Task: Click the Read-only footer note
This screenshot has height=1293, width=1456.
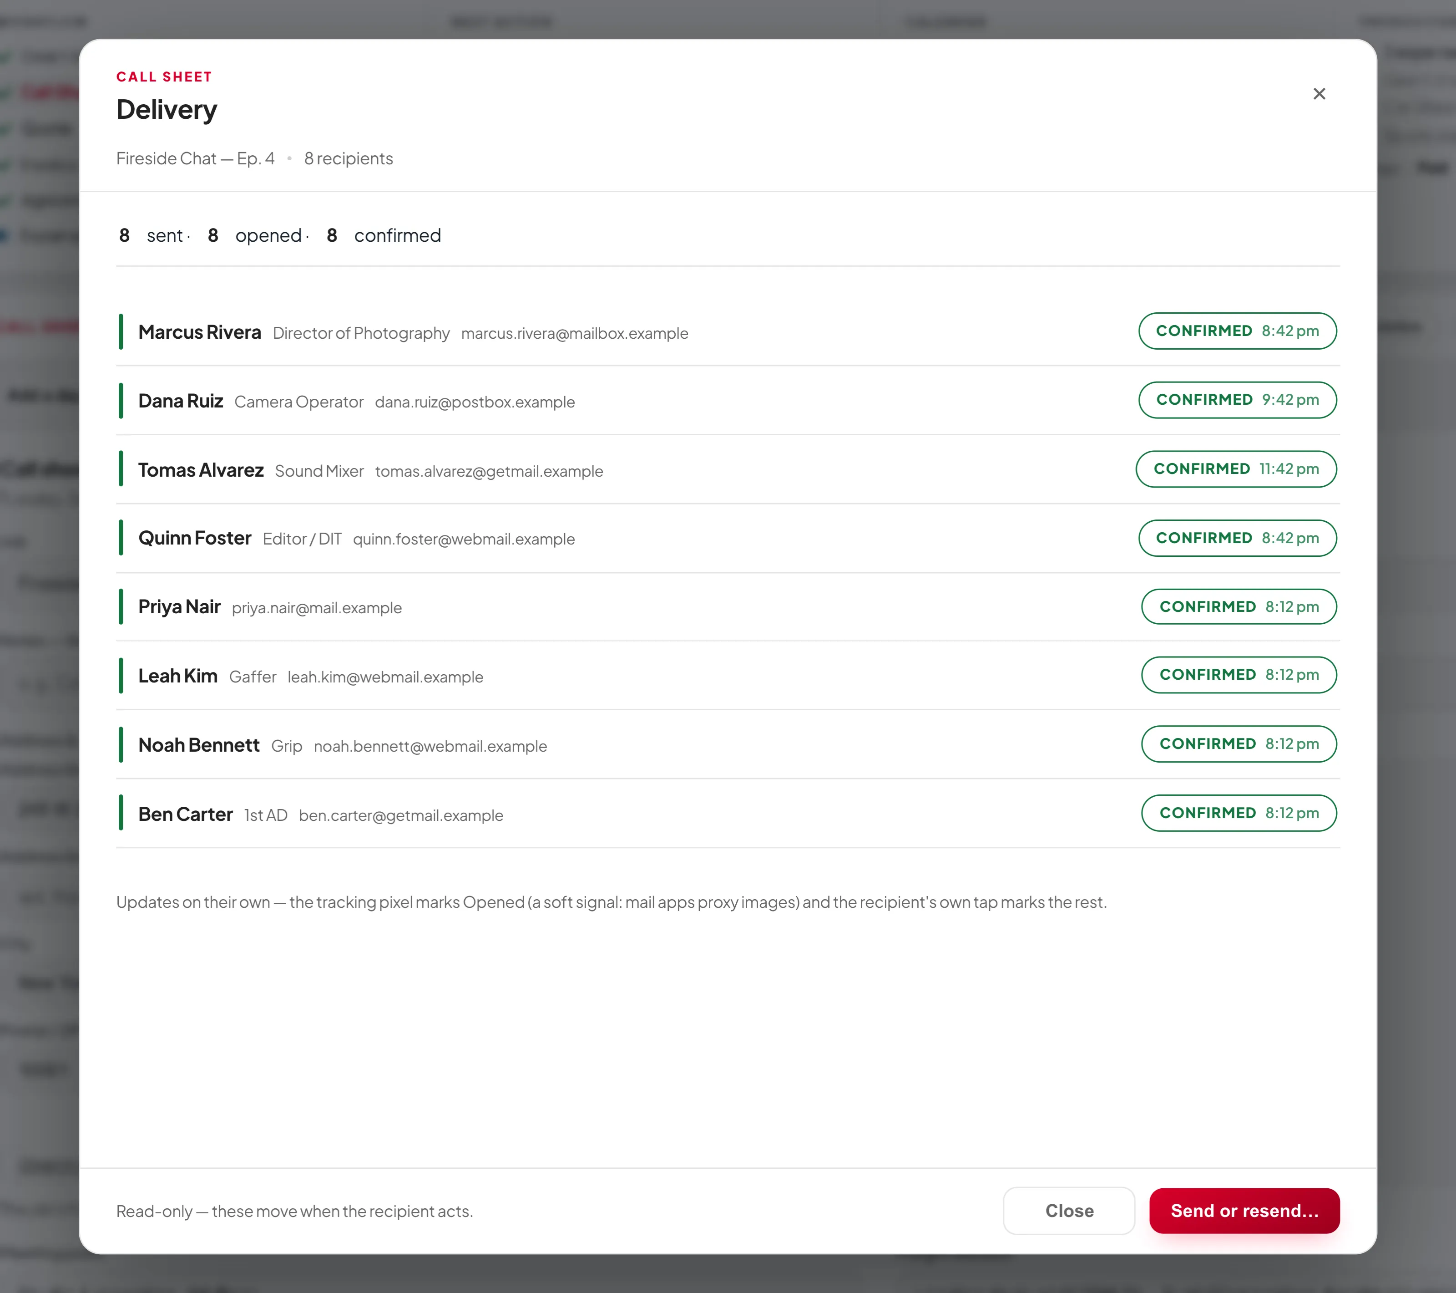Action: (294, 1211)
